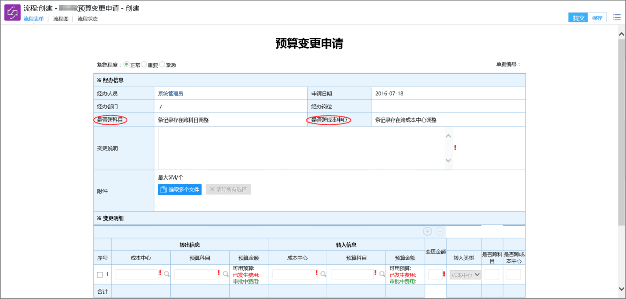Click up arrow in 变更说明 textarea scrollbar

[x=448, y=135]
